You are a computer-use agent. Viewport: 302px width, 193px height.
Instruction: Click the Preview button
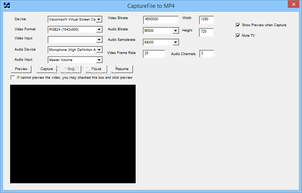pyautogui.click(x=21, y=69)
